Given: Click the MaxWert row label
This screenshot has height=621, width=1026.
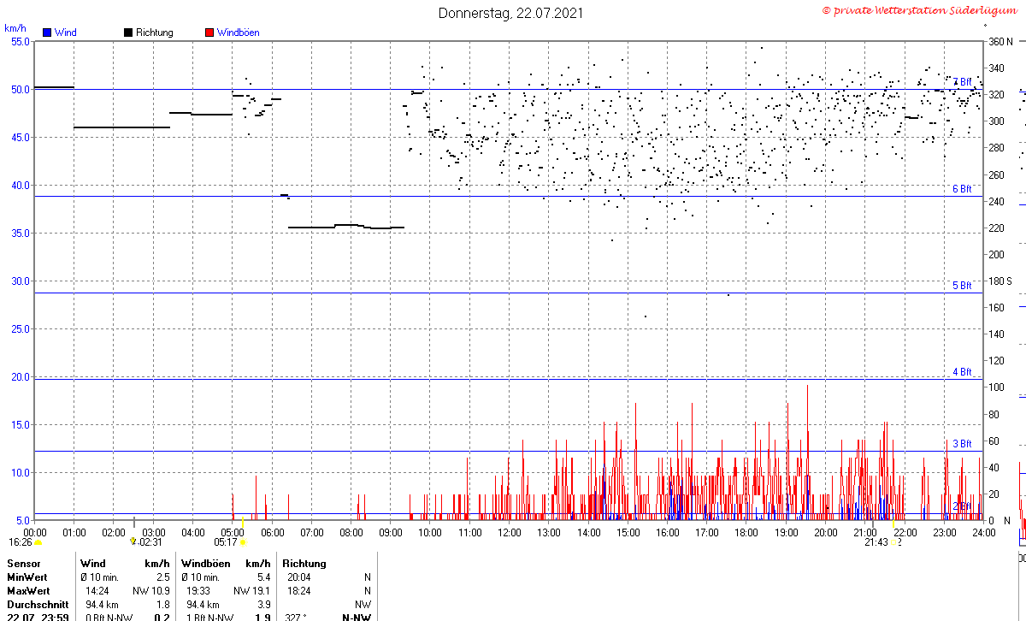Looking at the screenshot, I should click(x=28, y=591).
